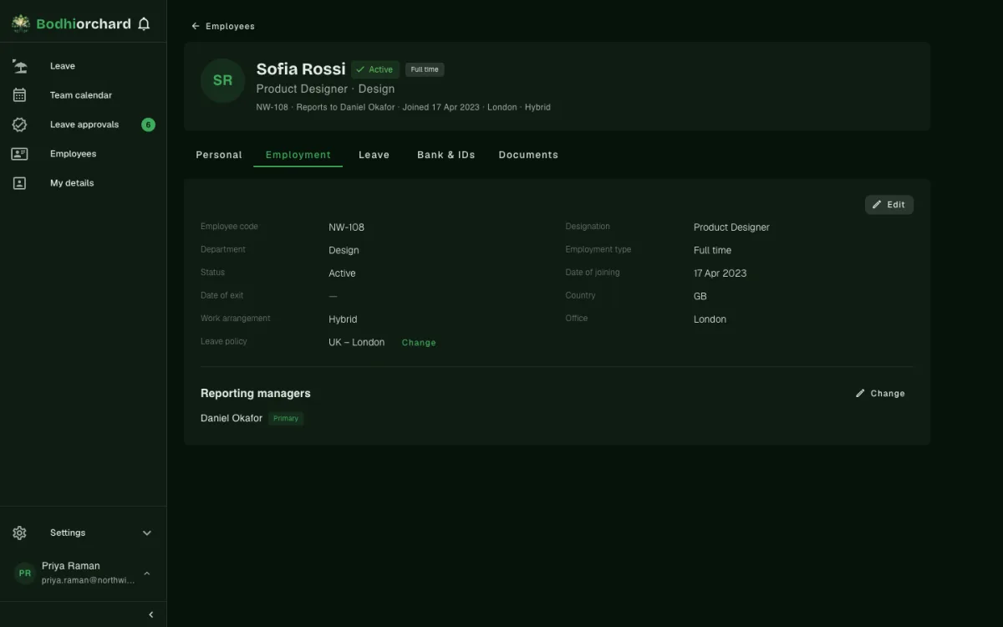Click the Sofia Rossi name heading
Screen dimensions: 1003x627
click(301, 69)
